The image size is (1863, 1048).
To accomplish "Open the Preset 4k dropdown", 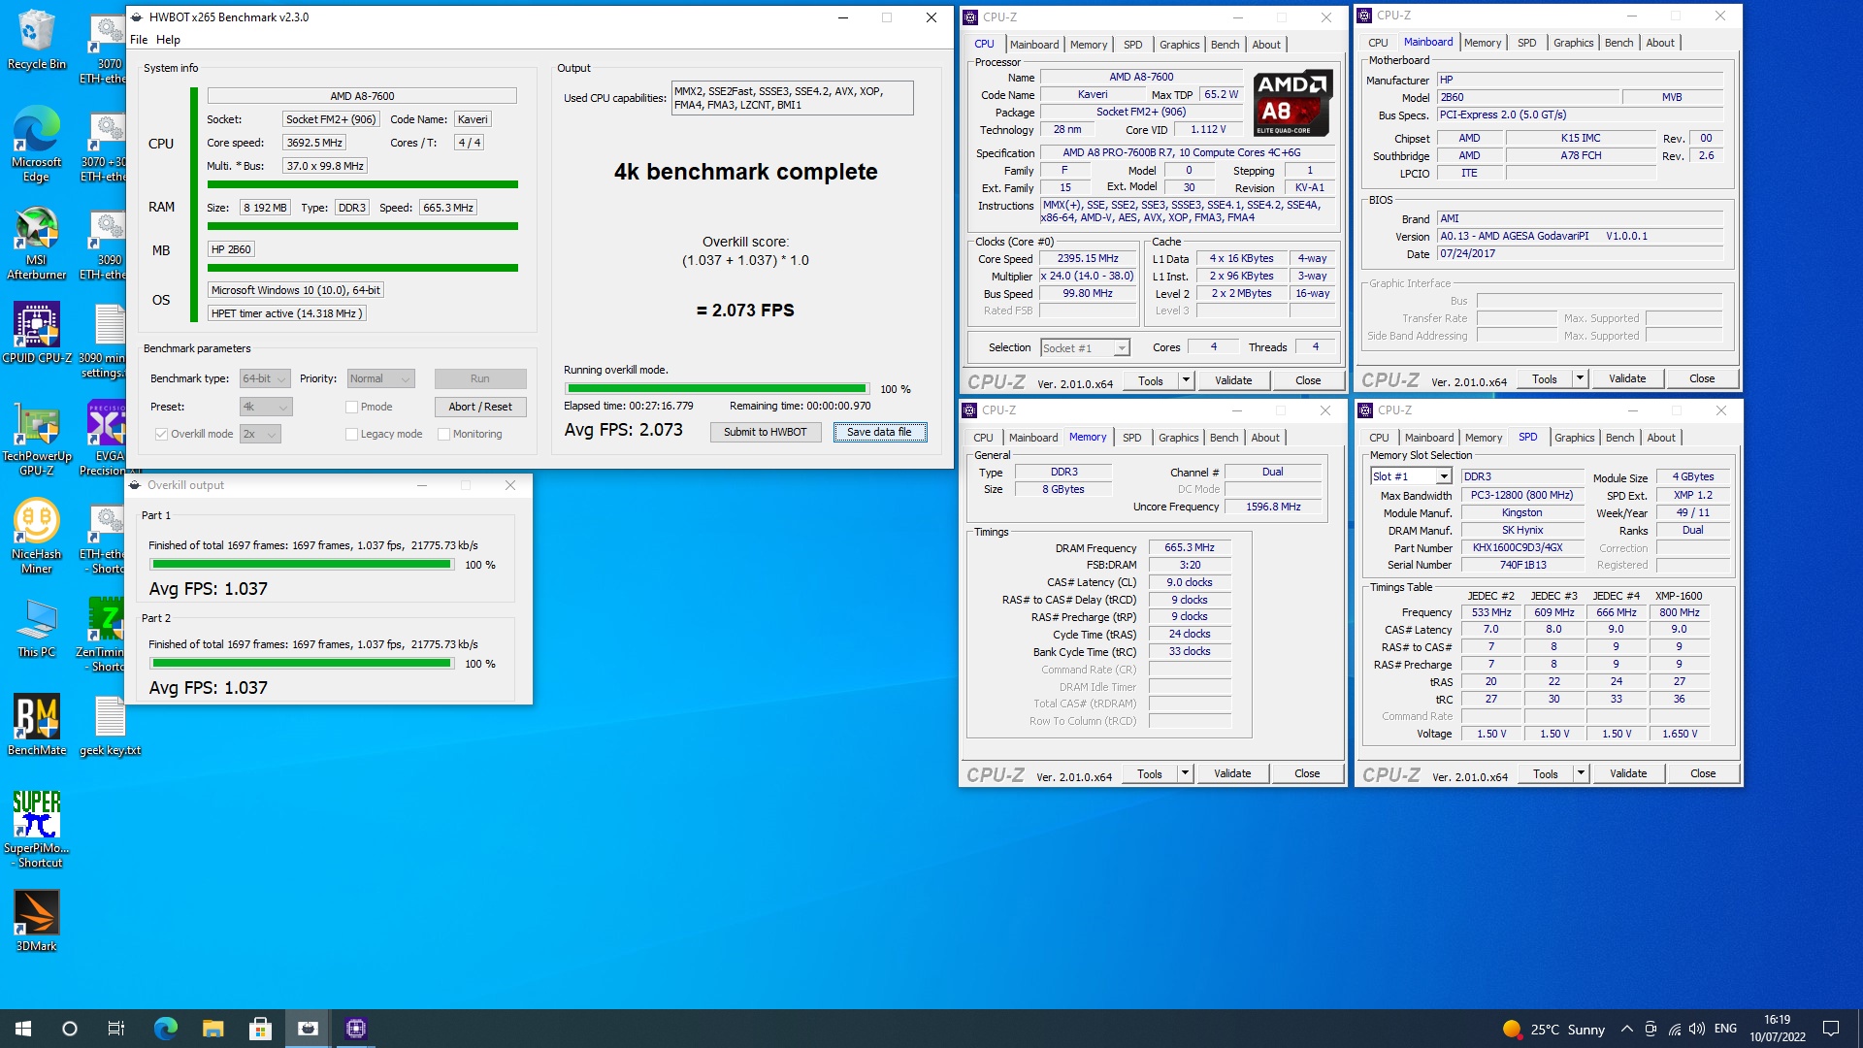I will (265, 407).
